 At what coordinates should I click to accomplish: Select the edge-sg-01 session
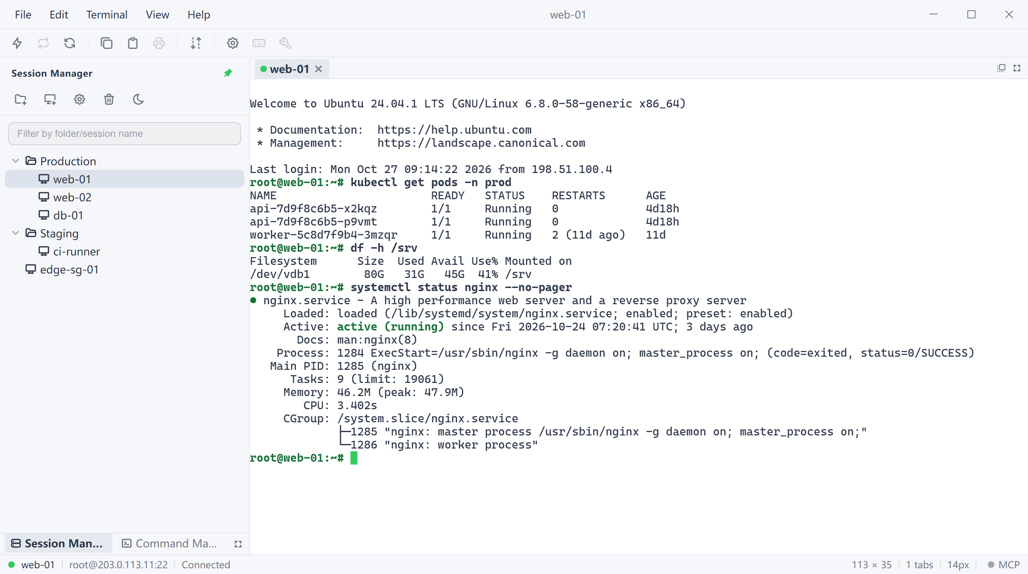pyautogui.click(x=125, y=269)
